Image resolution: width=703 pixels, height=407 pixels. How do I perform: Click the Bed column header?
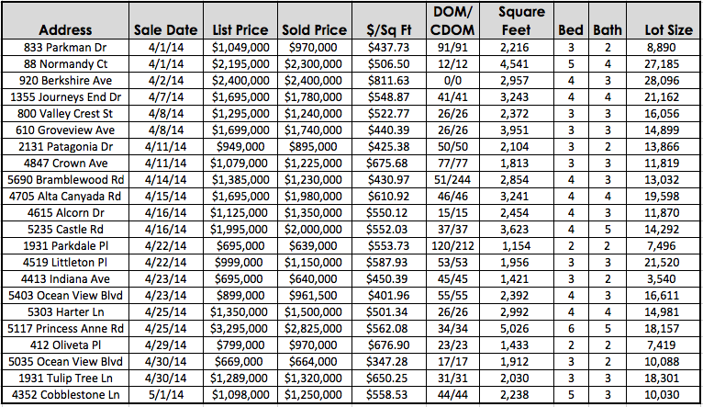click(x=571, y=29)
